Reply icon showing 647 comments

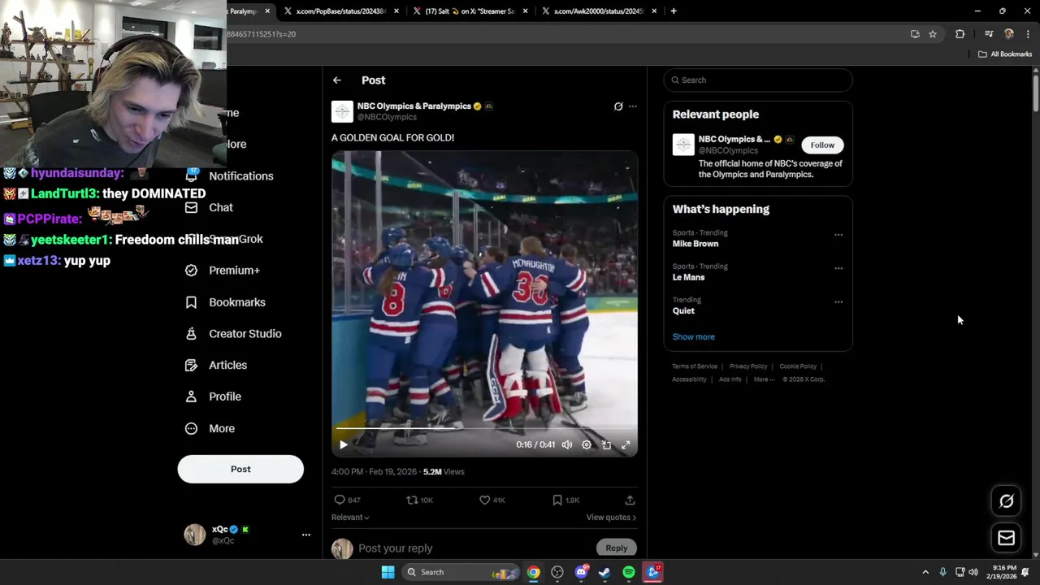[347, 500]
